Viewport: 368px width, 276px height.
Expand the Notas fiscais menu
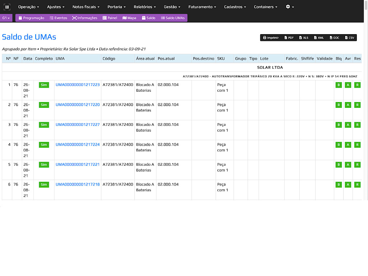(86, 7)
